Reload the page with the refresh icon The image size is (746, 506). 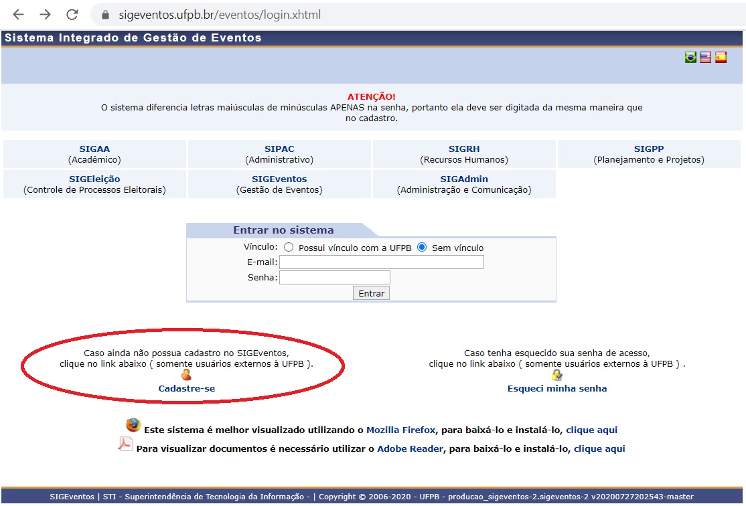click(72, 13)
